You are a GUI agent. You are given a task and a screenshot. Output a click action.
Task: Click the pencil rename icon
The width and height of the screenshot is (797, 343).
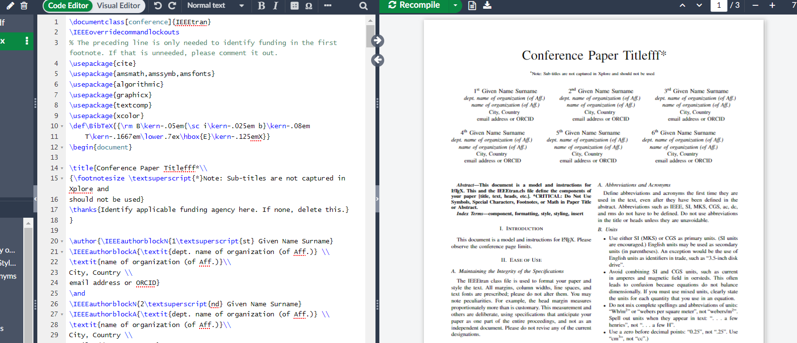coord(10,6)
